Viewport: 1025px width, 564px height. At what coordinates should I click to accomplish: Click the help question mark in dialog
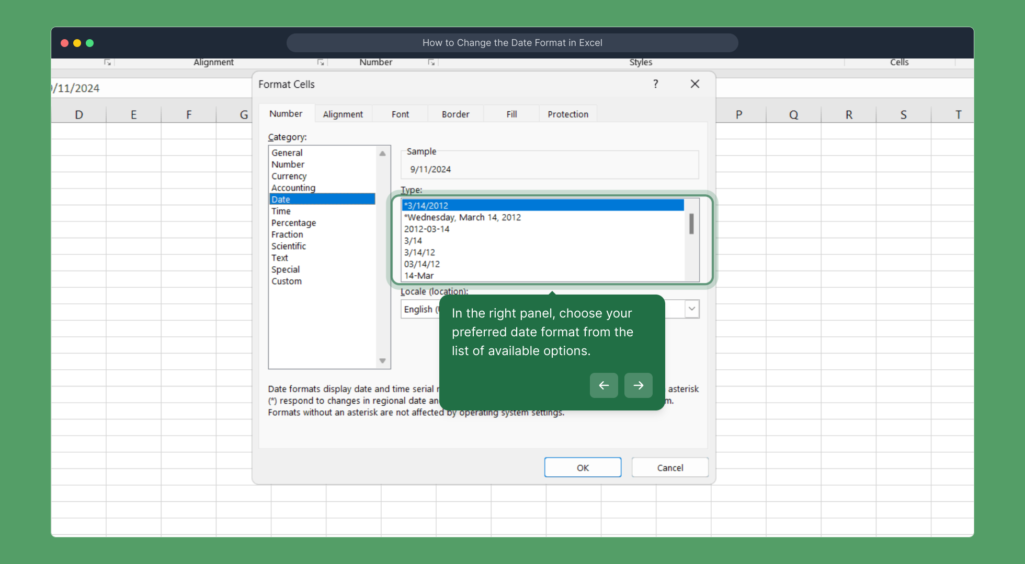[655, 84]
